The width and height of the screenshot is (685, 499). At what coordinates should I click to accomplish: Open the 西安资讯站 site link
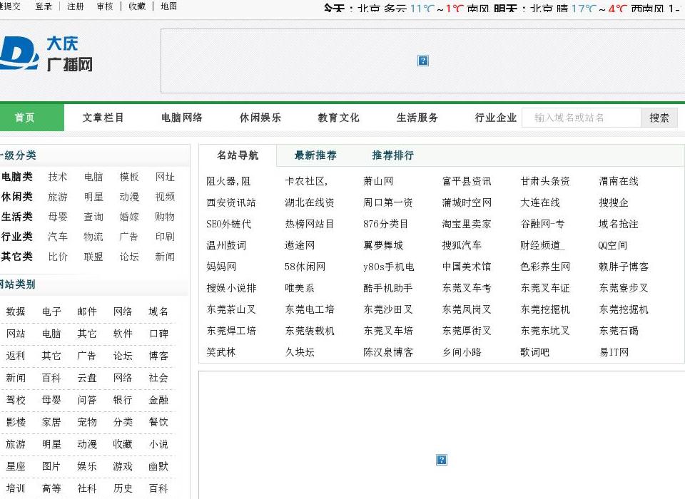point(231,202)
